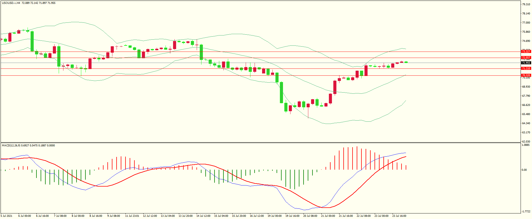Click the 79.310 value on price scale
The image size is (532, 219).
(526, 4)
